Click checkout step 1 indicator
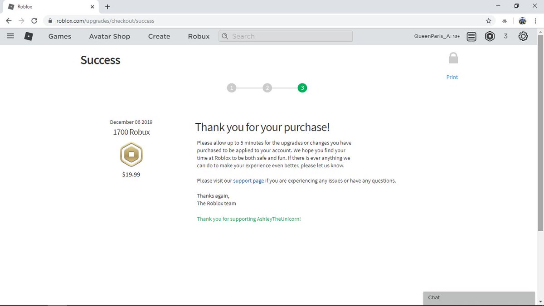This screenshot has height=306, width=544. [x=232, y=88]
